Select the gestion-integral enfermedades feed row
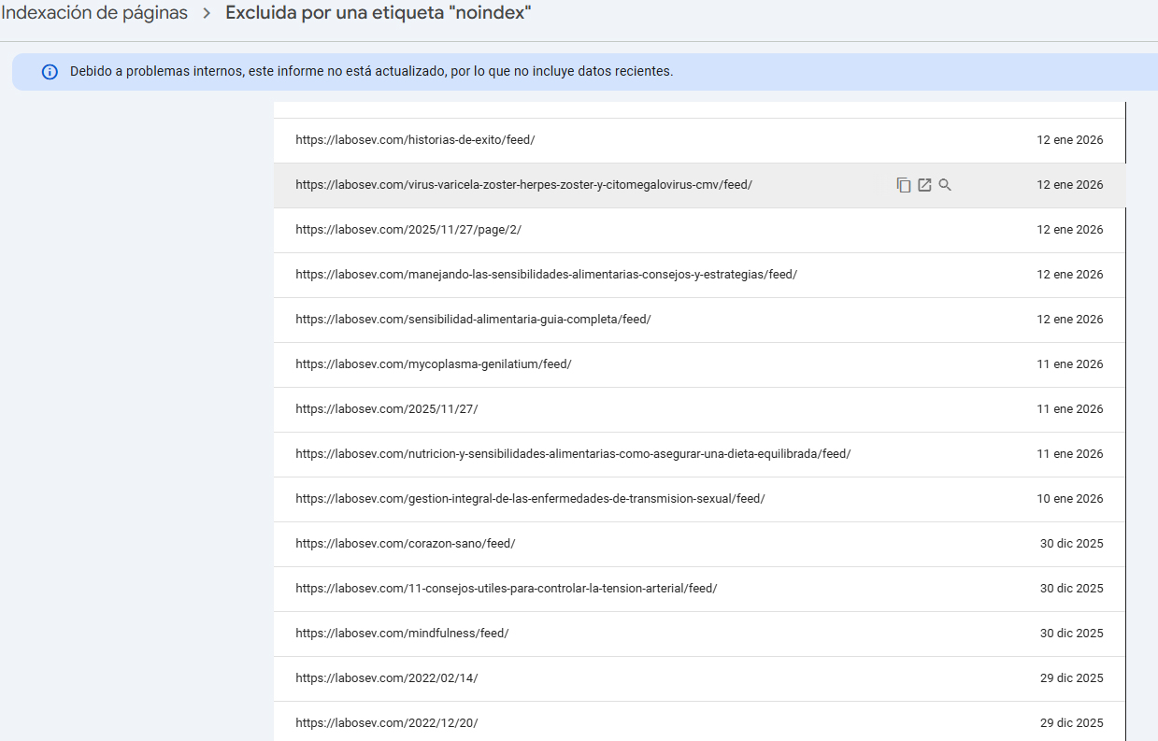The width and height of the screenshot is (1158, 741). pos(699,499)
